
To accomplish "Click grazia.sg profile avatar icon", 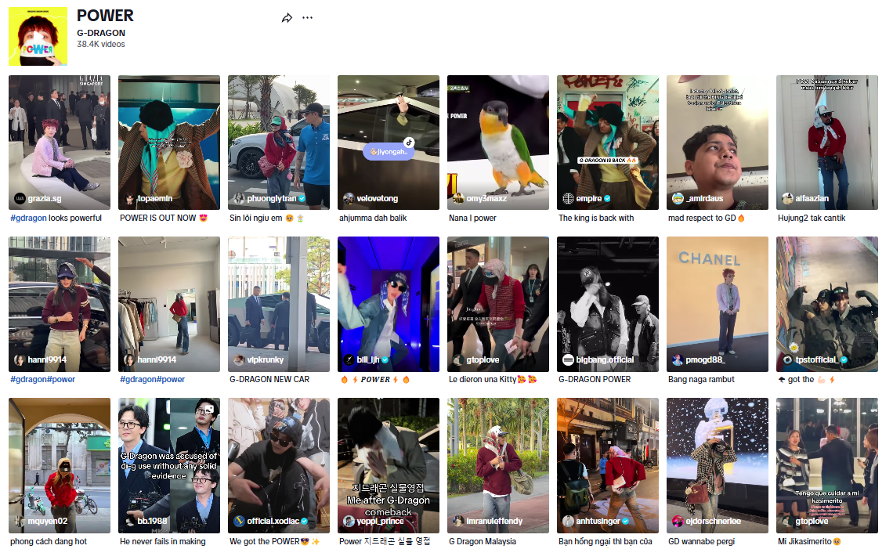I will (20, 199).
